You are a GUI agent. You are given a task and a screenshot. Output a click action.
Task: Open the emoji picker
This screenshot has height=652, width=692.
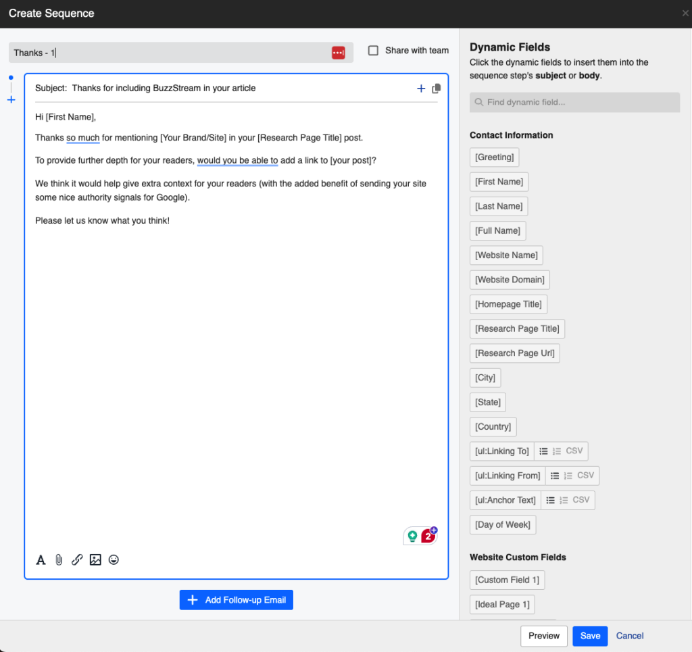pyautogui.click(x=114, y=559)
